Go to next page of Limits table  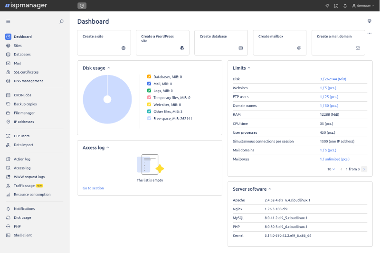[364, 169]
